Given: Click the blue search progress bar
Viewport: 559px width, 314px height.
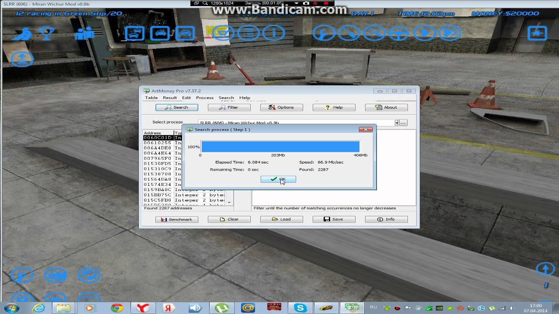Looking at the screenshot, I should pyautogui.click(x=280, y=147).
